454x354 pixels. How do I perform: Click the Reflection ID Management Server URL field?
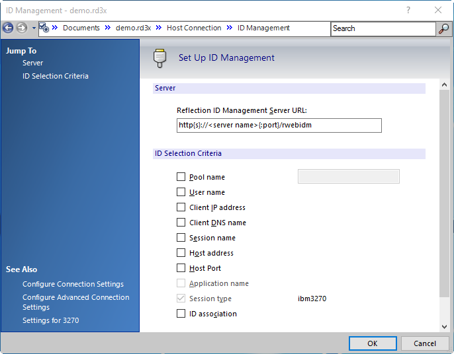coord(279,125)
